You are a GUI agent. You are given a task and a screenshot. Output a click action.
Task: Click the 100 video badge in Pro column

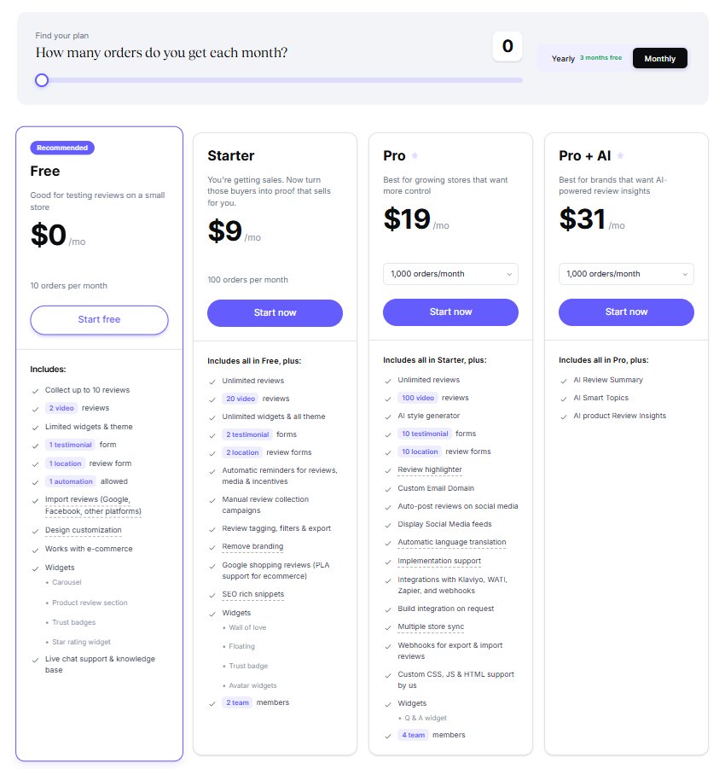click(x=417, y=398)
